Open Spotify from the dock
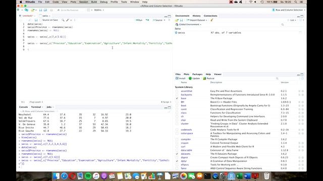Screen dimensions: 323x181 pos(88,176)
